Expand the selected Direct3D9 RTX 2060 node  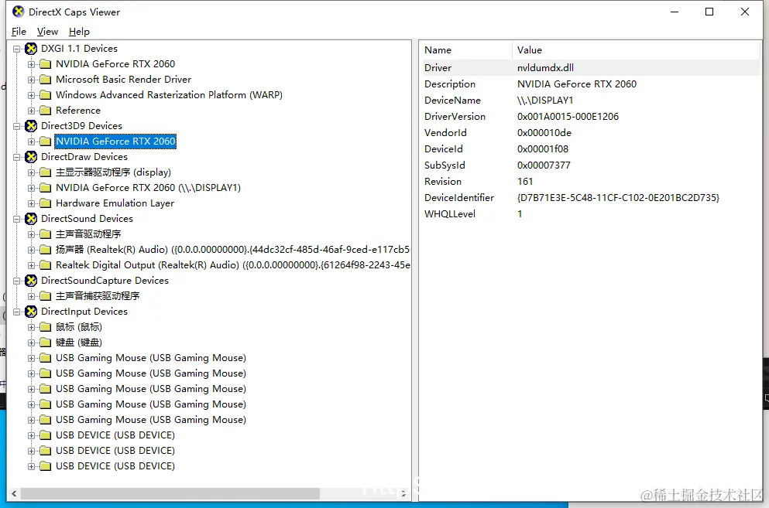(32, 141)
